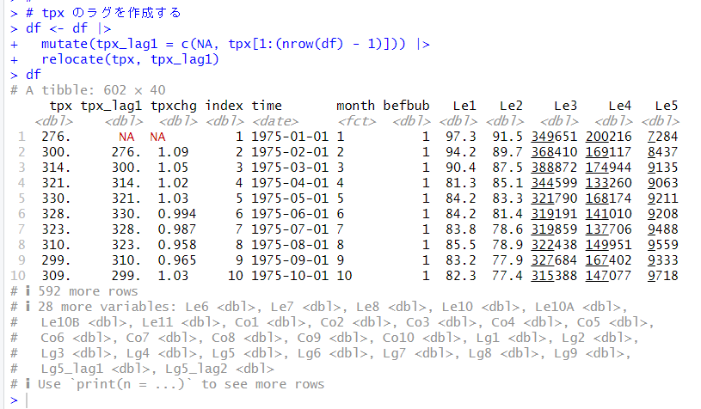Image resolution: width=701 pixels, height=409 pixels.
Task: Click the Le3 value '368410'
Action: [x=554, y=152]
